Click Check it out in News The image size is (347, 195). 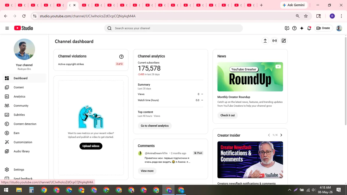(x=228, y=115)
